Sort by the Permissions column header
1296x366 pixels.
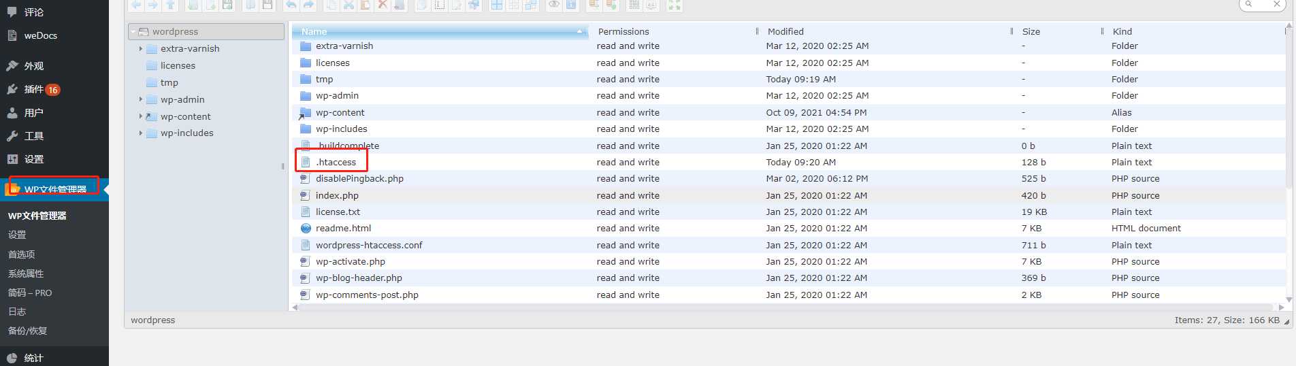(623, 31)
